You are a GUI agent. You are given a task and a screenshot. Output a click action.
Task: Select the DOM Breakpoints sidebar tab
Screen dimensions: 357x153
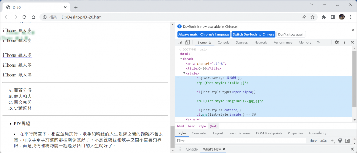(269, 133)
